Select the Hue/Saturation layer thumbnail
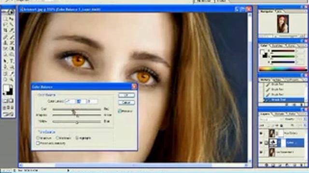This screenshot has height=173, width=309. pos(272,134)
